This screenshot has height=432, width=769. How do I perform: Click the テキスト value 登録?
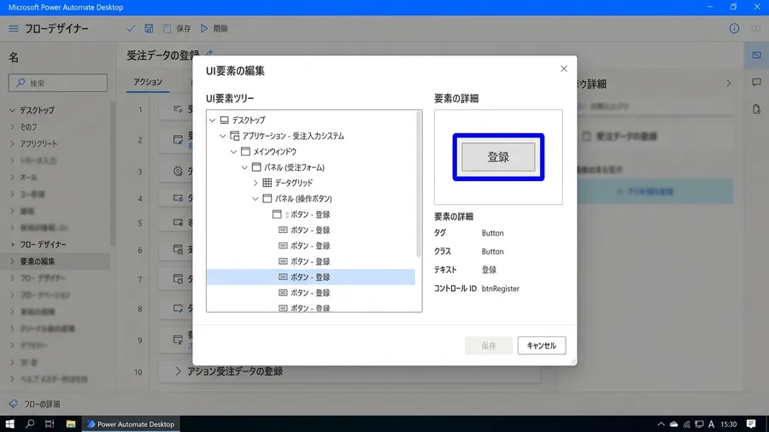click(x=489, y=270)
